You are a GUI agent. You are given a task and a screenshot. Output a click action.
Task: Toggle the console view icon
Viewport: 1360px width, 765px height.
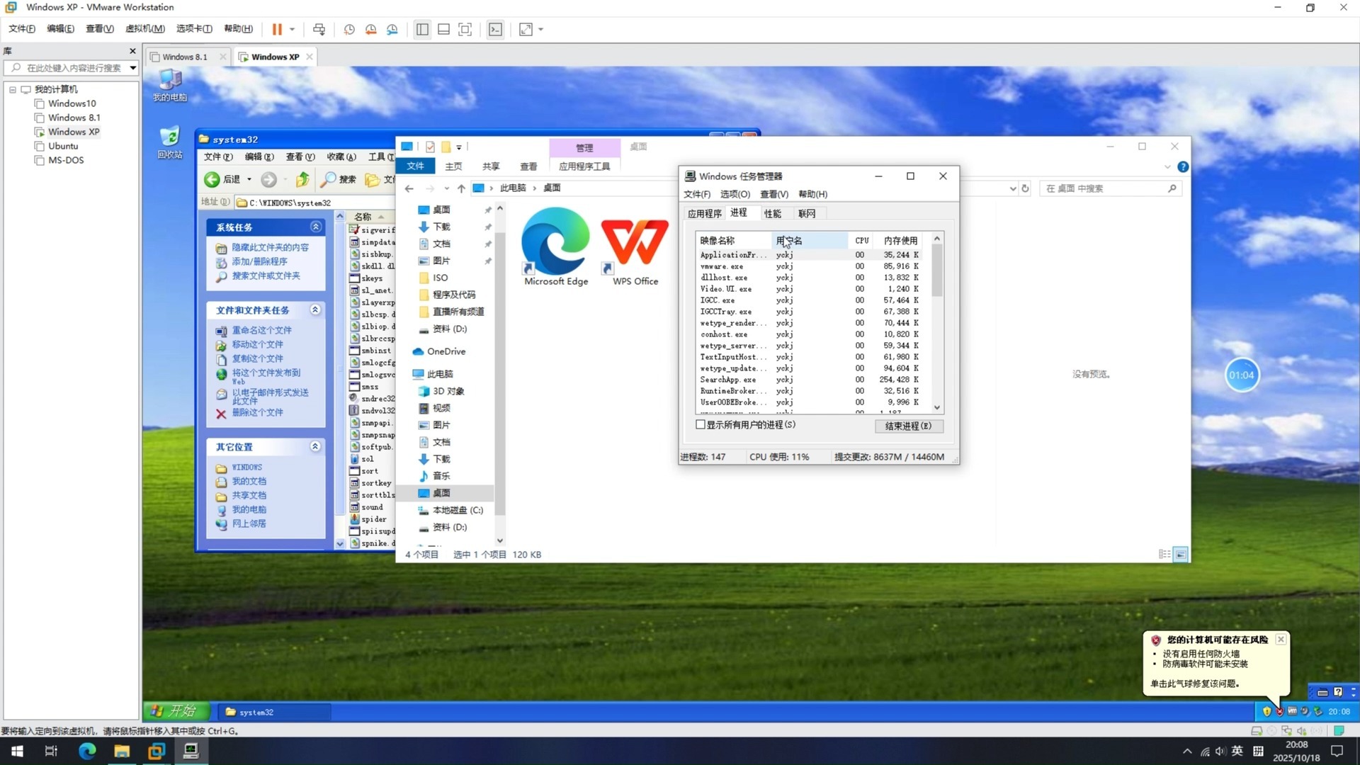[x=495, y=29]
